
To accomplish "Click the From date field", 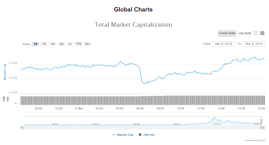I will pyautogui.click(x=223, y=44).
